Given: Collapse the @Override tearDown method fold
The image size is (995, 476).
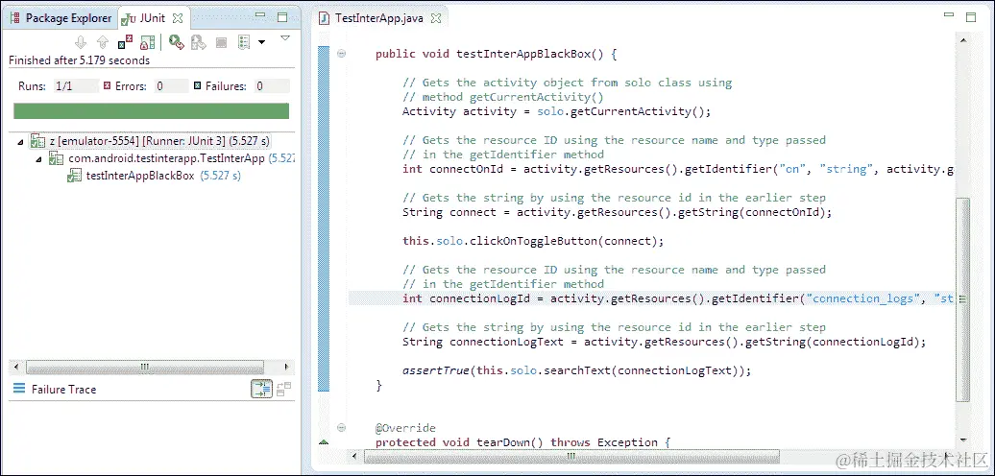Looking at the screenshot, I should coord(342,427).
